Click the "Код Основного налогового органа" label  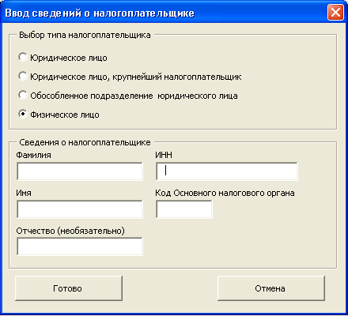225,194
